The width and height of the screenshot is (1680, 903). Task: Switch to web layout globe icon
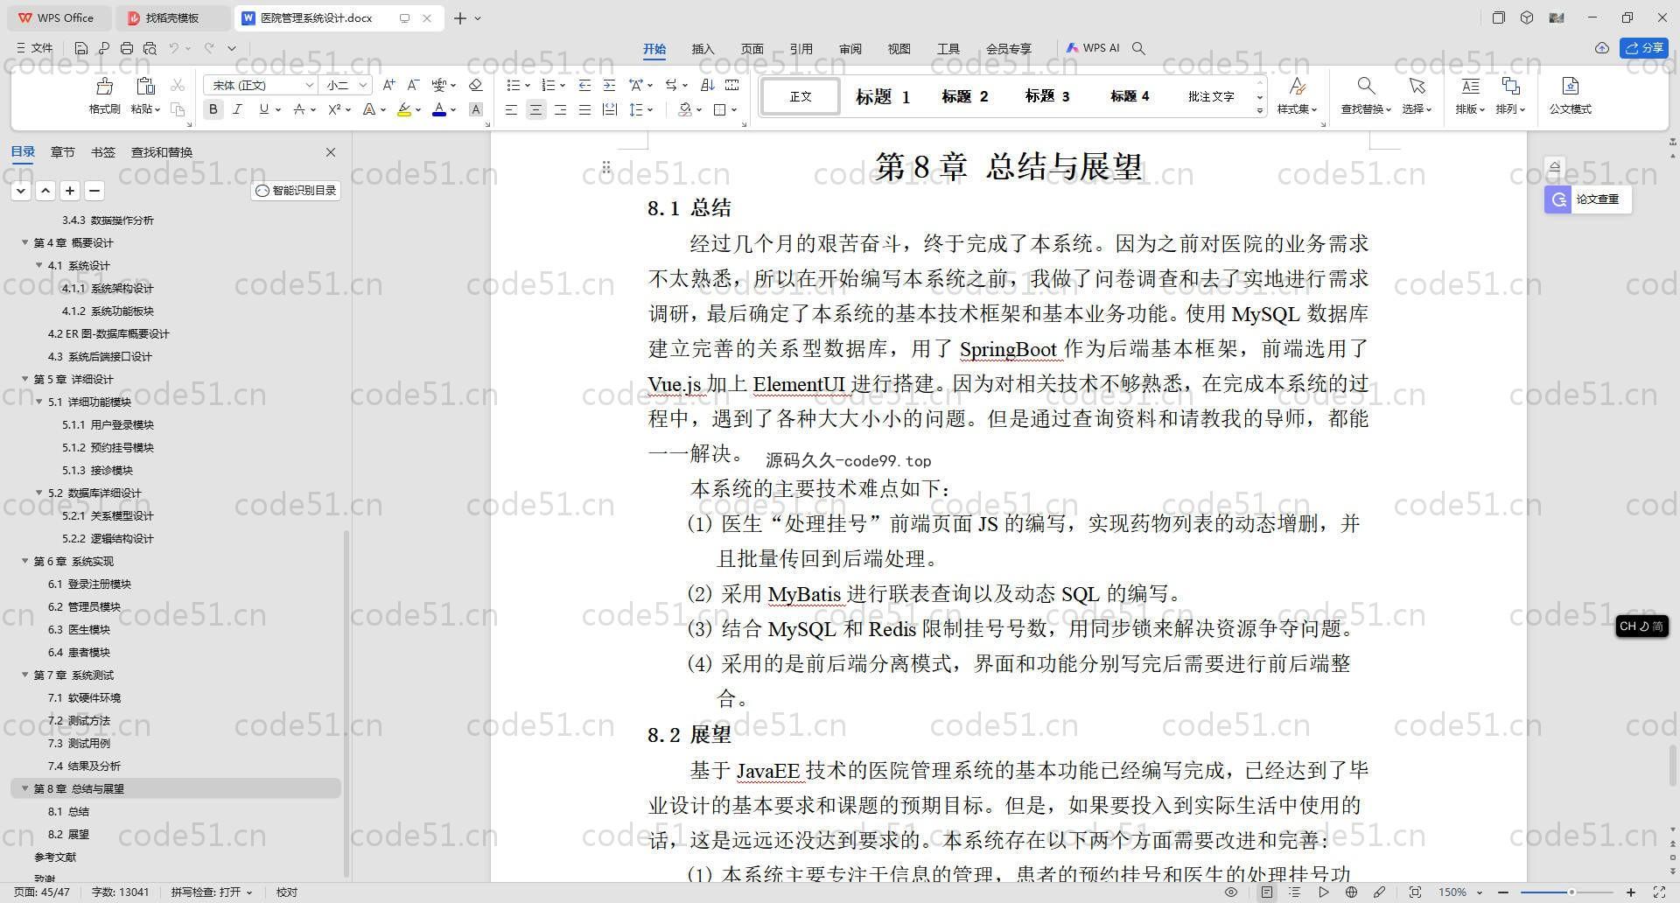coord(1351,892)
